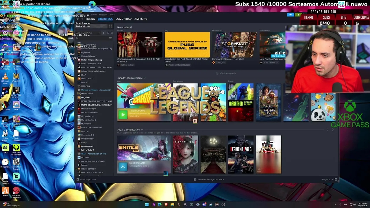Open Elementos descargados download manager

tap(209, 179)
